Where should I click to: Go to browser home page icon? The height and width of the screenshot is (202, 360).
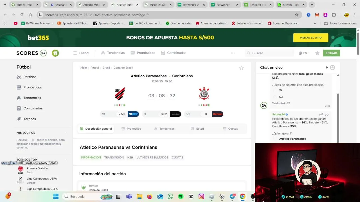click(x=30, y=15)
